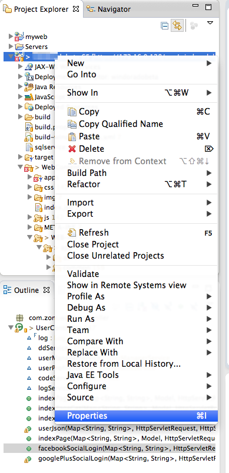The image size is (229, 473).
Task: Choose Close Project menu entry
Action: (x=93, y=244)
